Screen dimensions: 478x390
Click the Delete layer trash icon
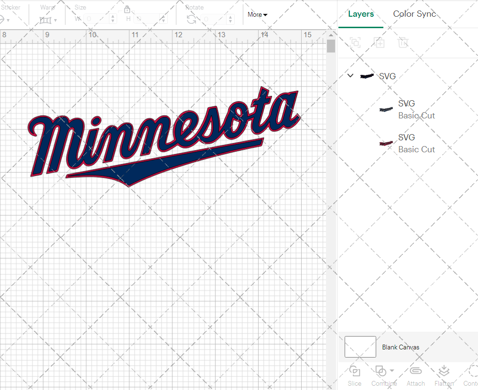point(402,42)
